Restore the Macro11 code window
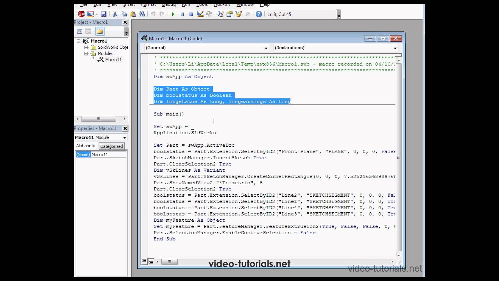499x281 pixels. (383, 38)
